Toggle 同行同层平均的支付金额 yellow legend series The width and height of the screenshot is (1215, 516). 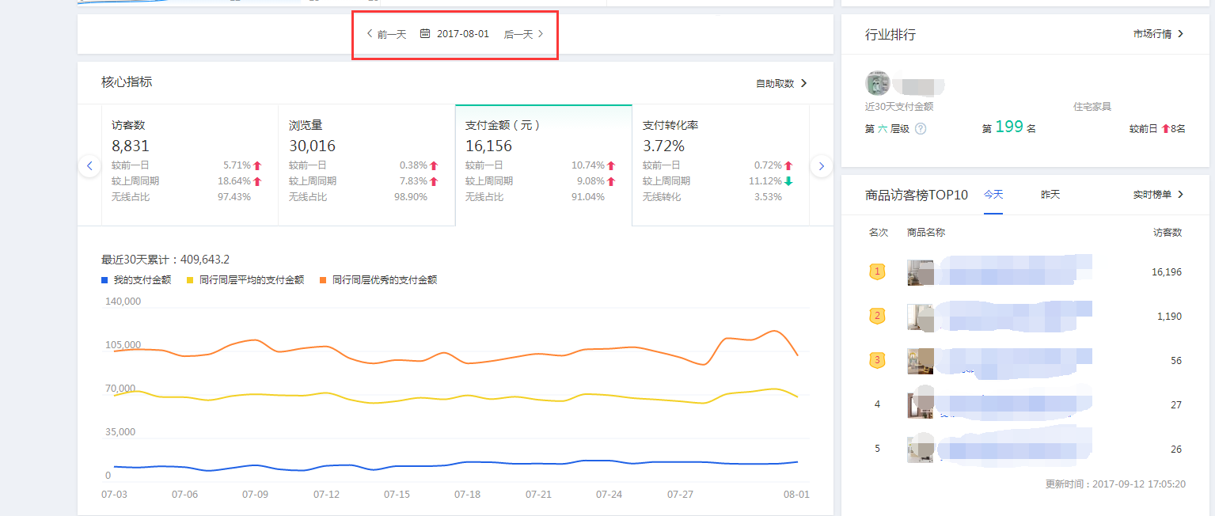(245, 280)
